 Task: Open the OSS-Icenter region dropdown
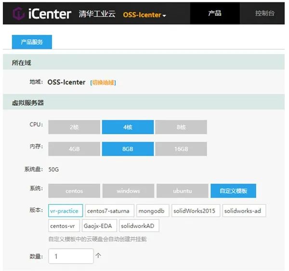point(144,15)
